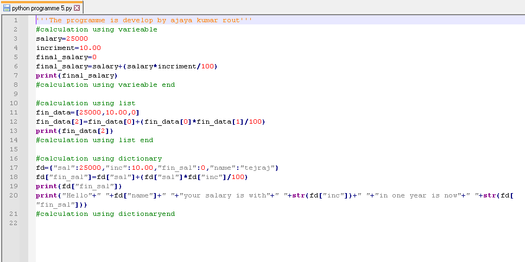Click the "Hello" string in the print statement

click(x=77, y=195)
